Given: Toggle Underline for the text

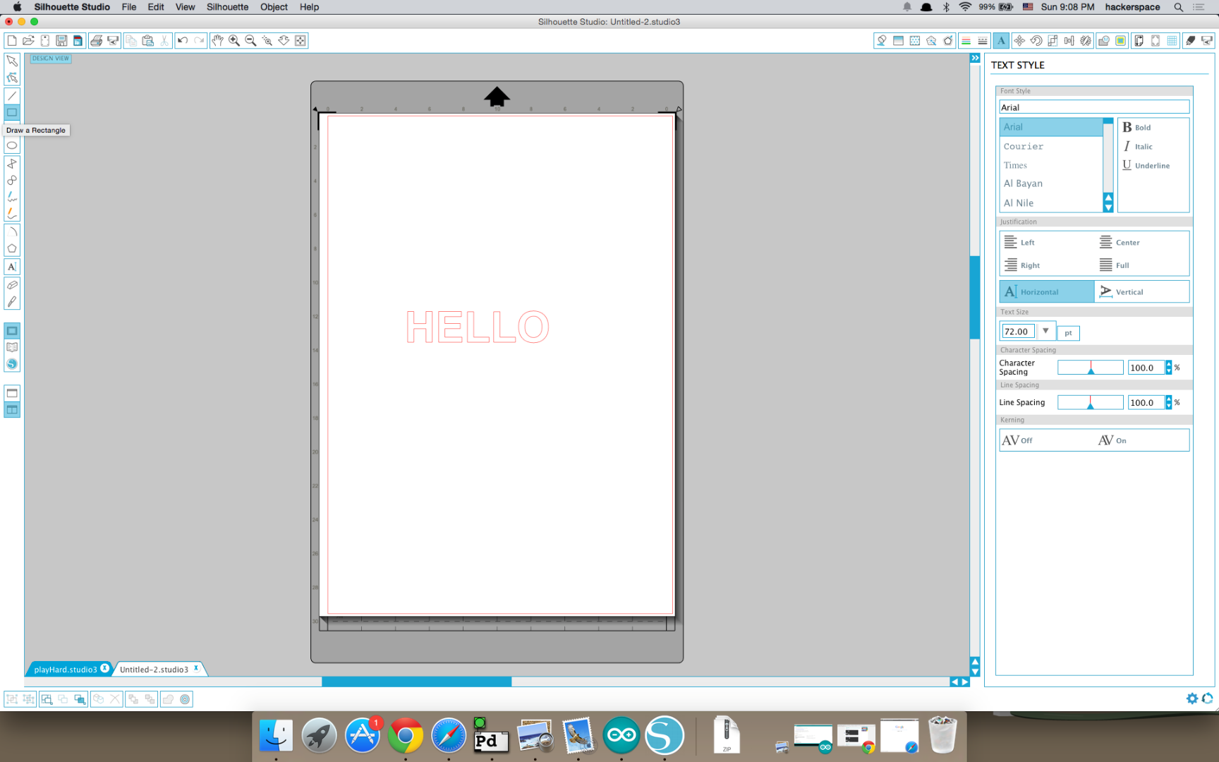Looking at the screenshot, I should [x=1146, y=165].
